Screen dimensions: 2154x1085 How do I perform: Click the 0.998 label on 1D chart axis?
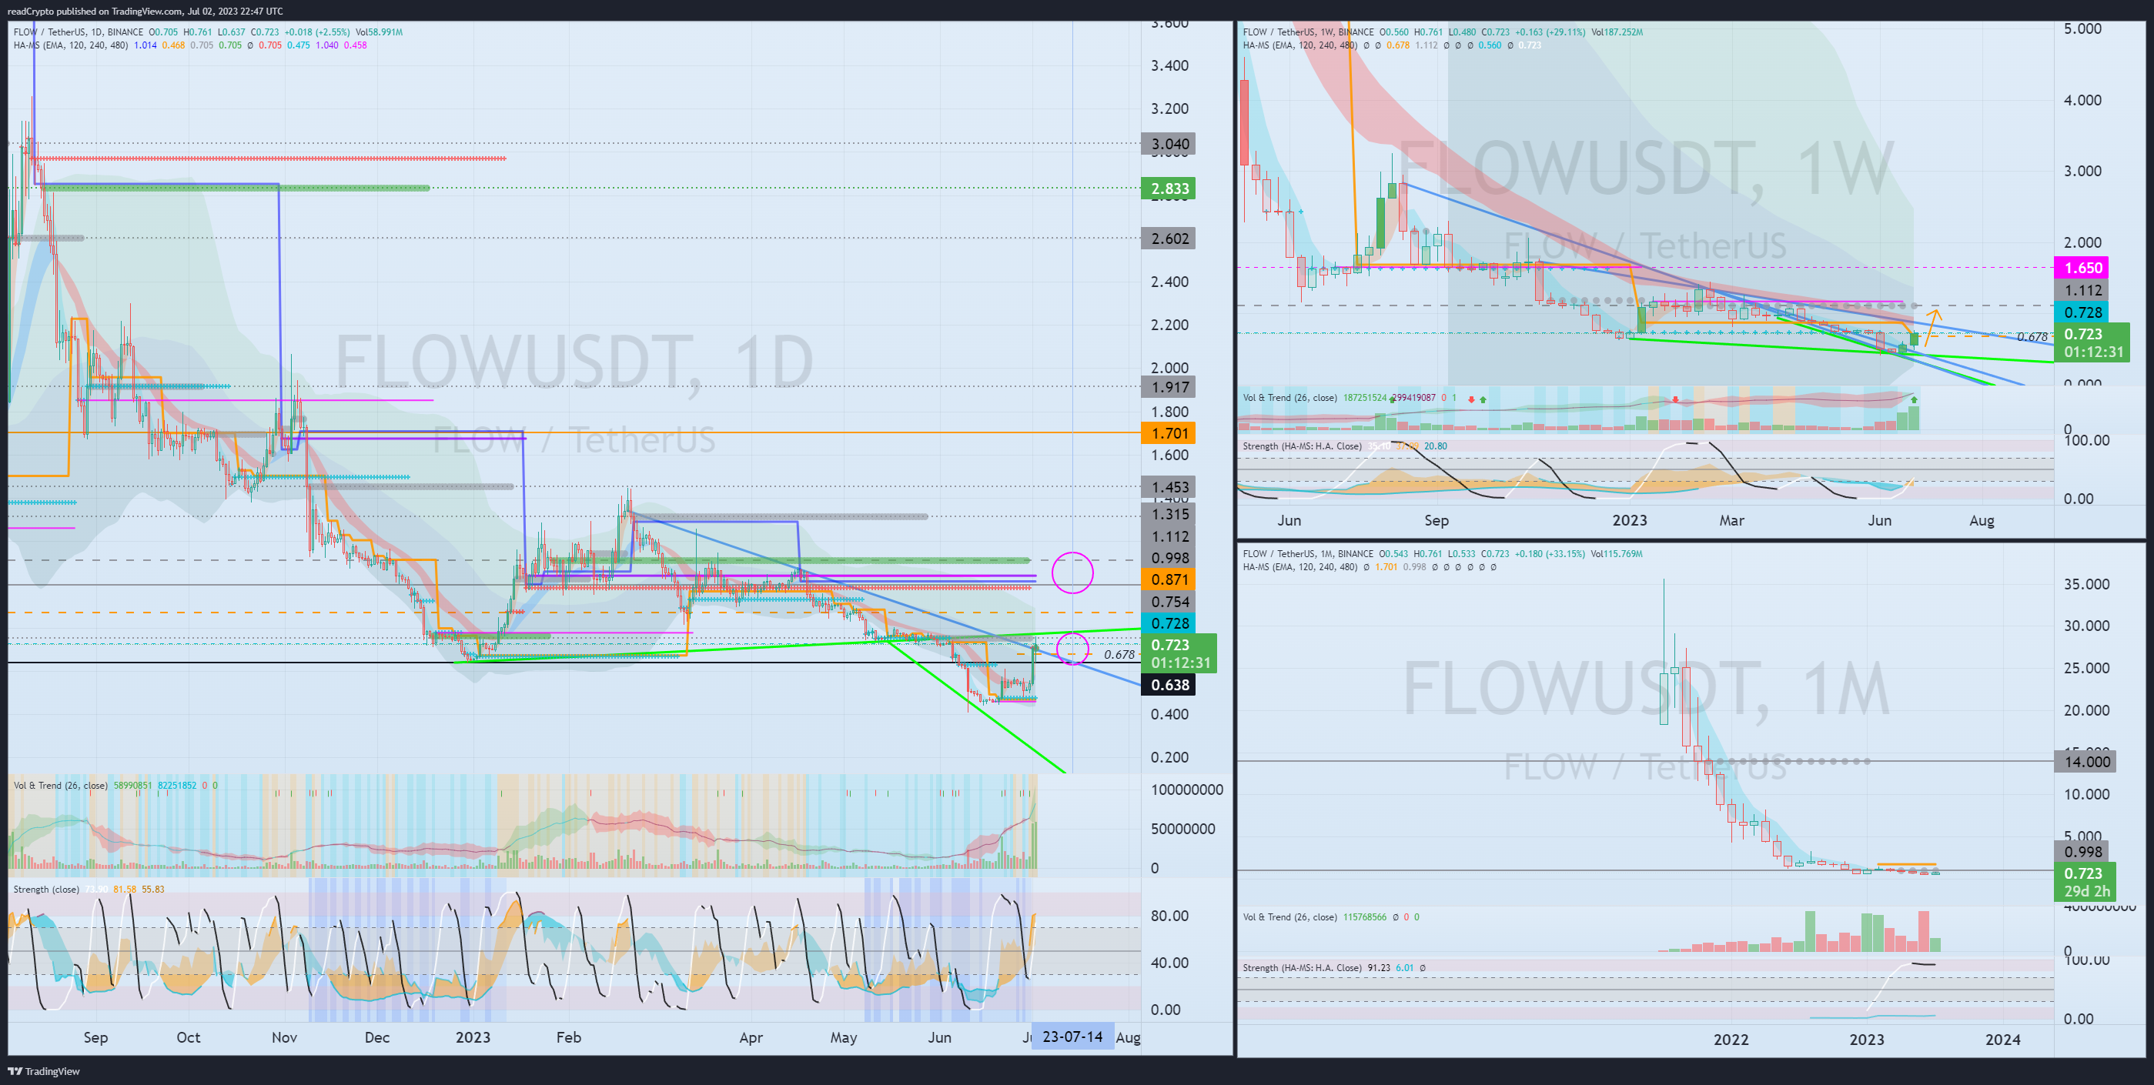(1169, 558)
